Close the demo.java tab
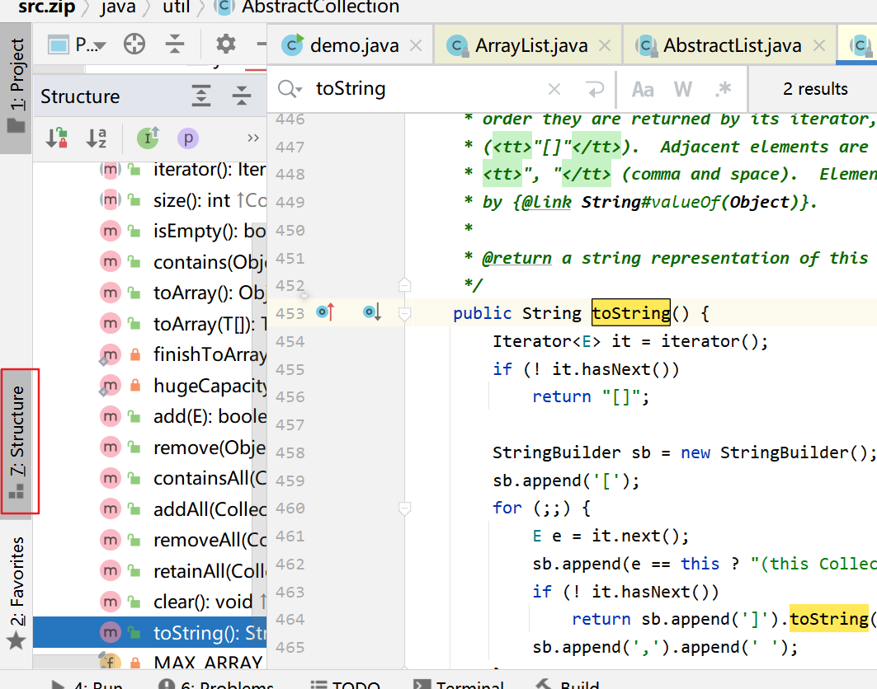Viewport: 877px width, 689px height. pos(416,46)
